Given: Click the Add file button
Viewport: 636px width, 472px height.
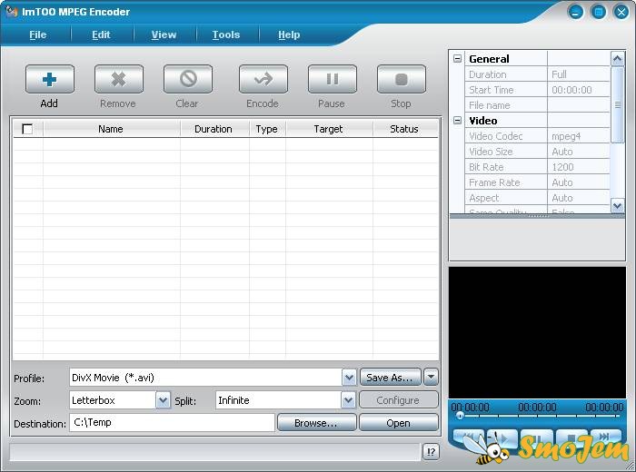Looking at the screenshot, I should (49, 79).
